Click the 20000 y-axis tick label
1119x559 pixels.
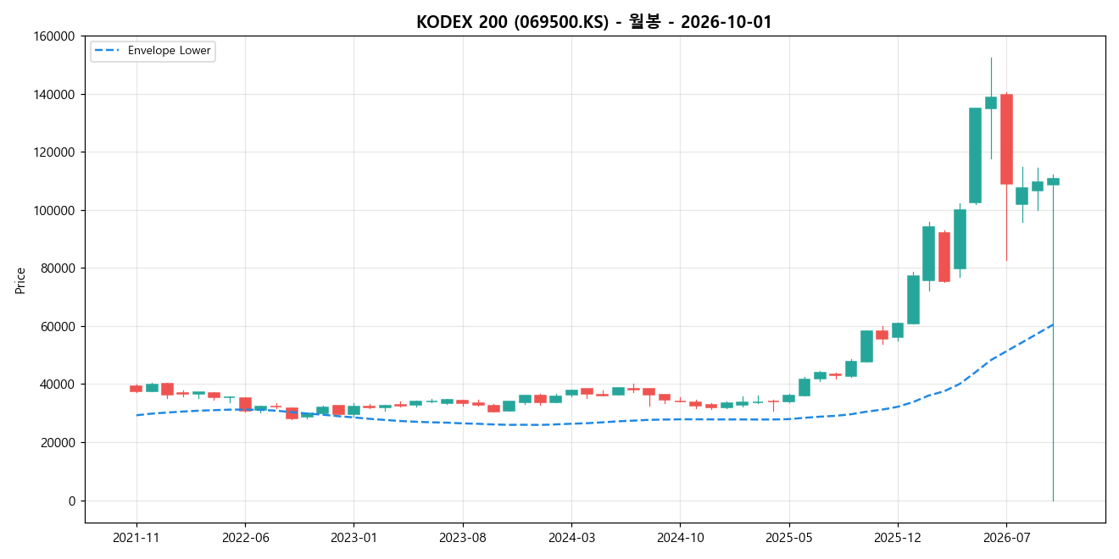click(58, 442)
